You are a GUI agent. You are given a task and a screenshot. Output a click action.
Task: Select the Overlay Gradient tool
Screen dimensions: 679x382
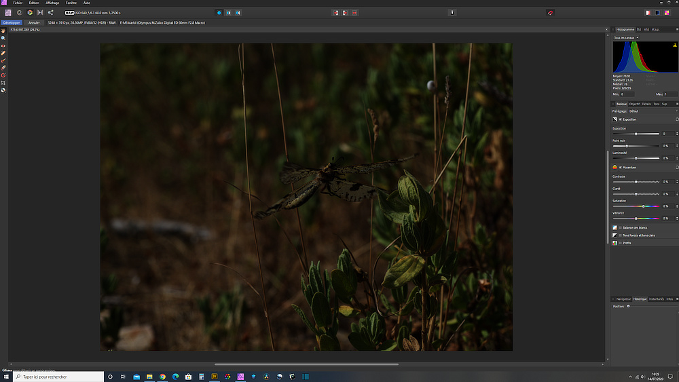point(3,75)
